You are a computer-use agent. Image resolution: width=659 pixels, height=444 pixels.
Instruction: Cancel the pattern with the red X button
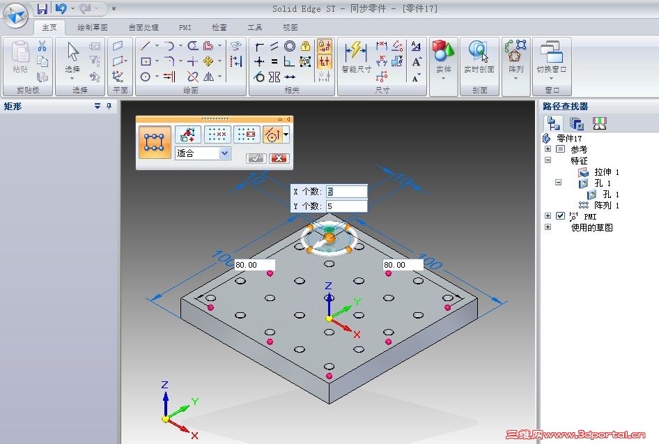[x=279, y=158]
